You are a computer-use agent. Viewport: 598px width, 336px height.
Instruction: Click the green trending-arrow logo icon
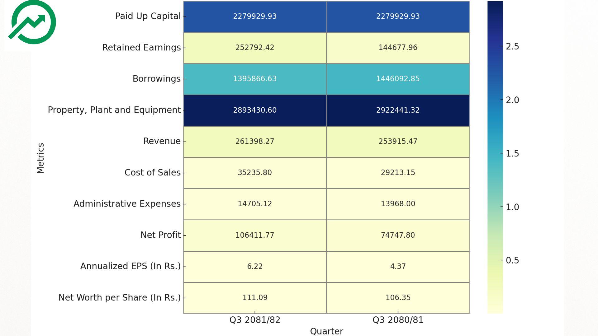click(32, 22)
